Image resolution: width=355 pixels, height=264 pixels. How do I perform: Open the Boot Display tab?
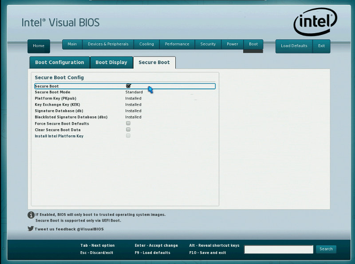pos(111,62)
